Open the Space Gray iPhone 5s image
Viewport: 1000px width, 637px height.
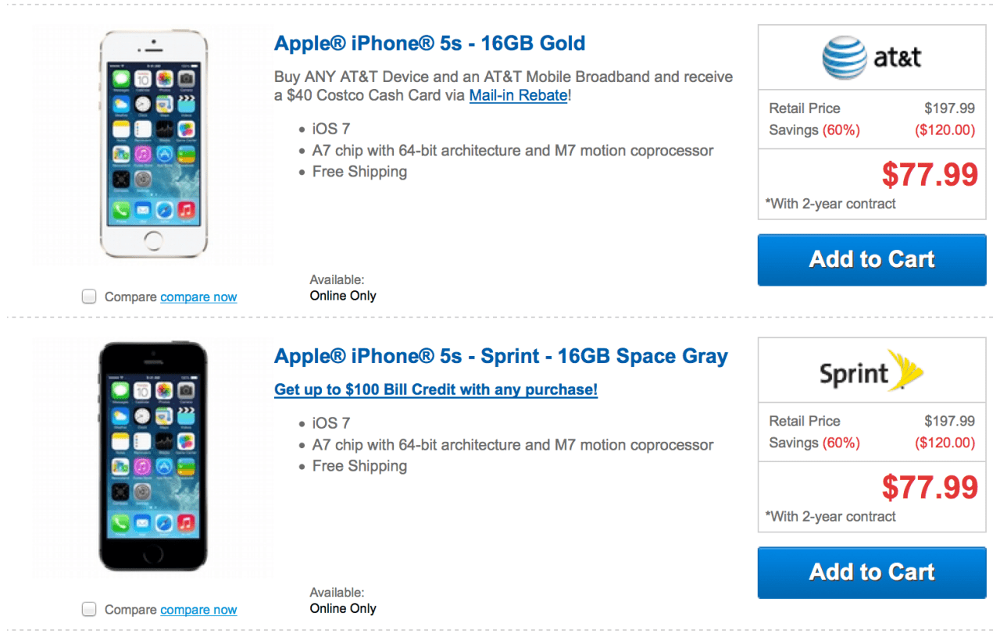[x=153, y=457]
